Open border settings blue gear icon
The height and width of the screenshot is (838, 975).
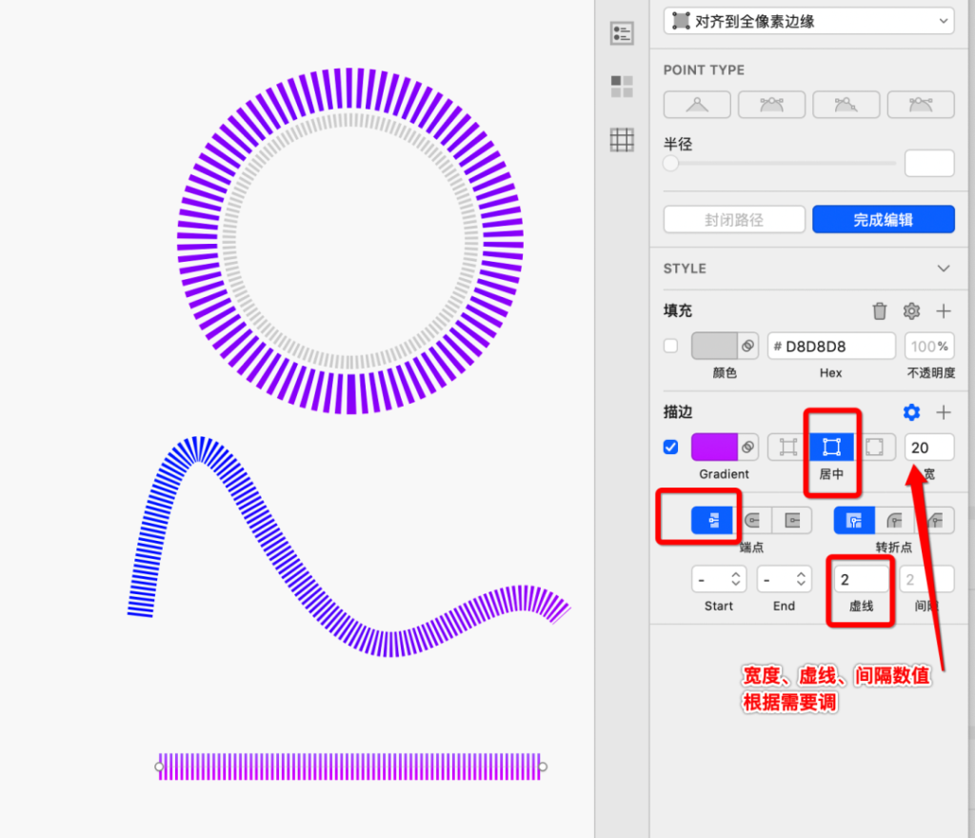pyautogui.click(x=911, y=412)
